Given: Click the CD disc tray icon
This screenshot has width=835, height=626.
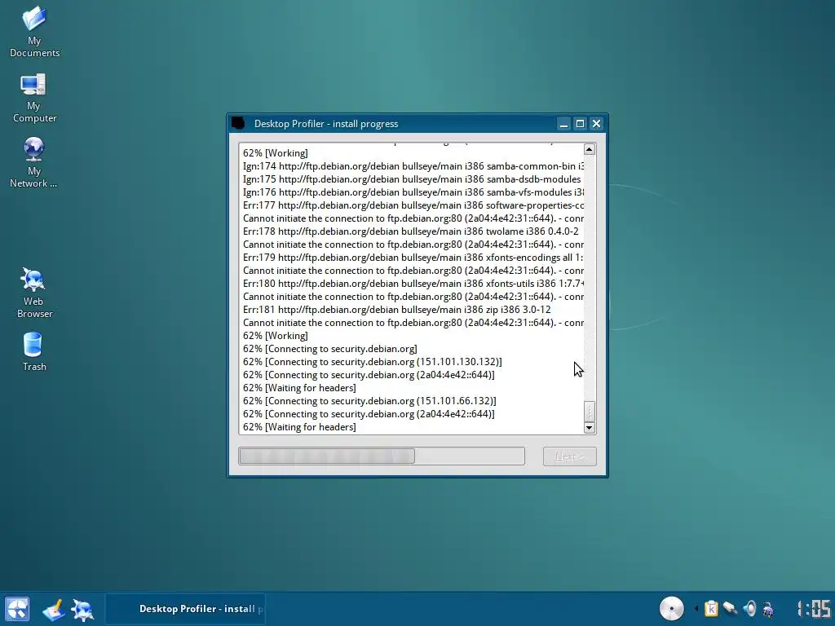Looking at the screenshot, I should pyautogui.click(x=672, y=608).
